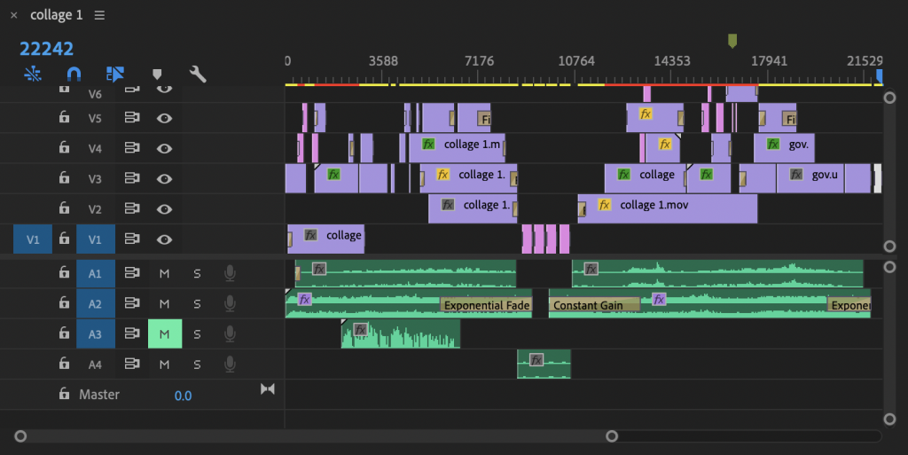Toggle sync lock for V5

[132, 118]
